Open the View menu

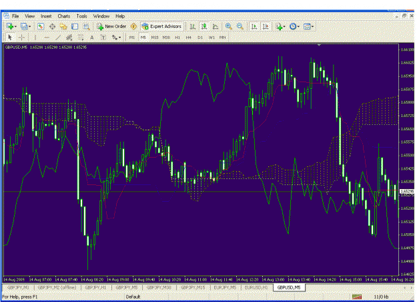30,16
